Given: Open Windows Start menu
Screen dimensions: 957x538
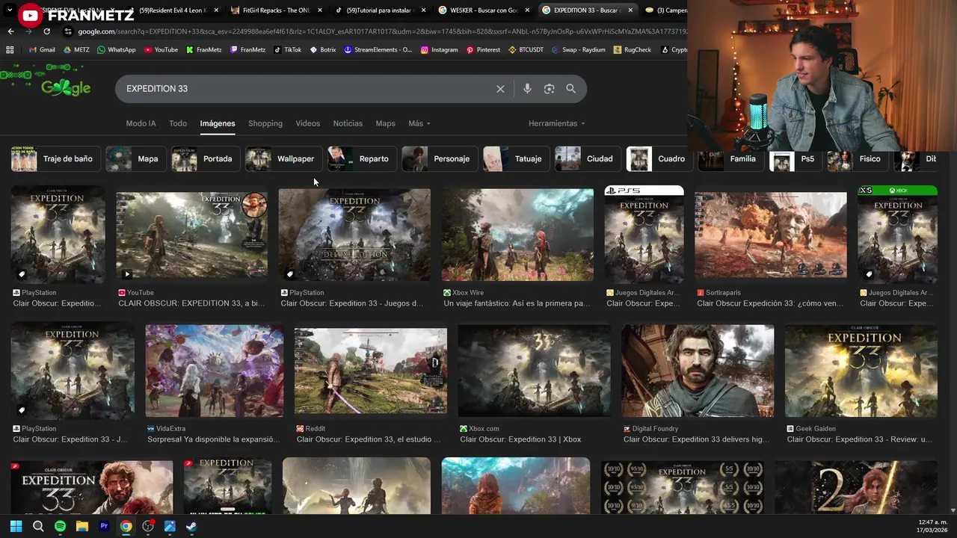Looking at the screenshot, I should [x=16, y=526].
